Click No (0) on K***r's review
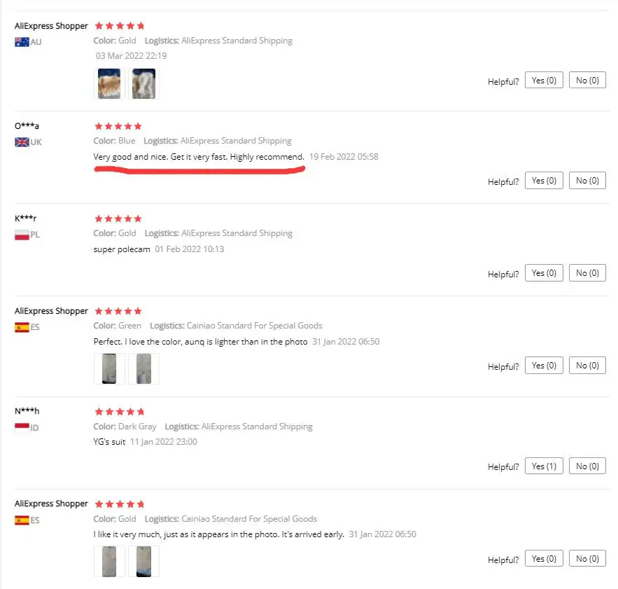618x589 pixels. click(x=587, y=273)
